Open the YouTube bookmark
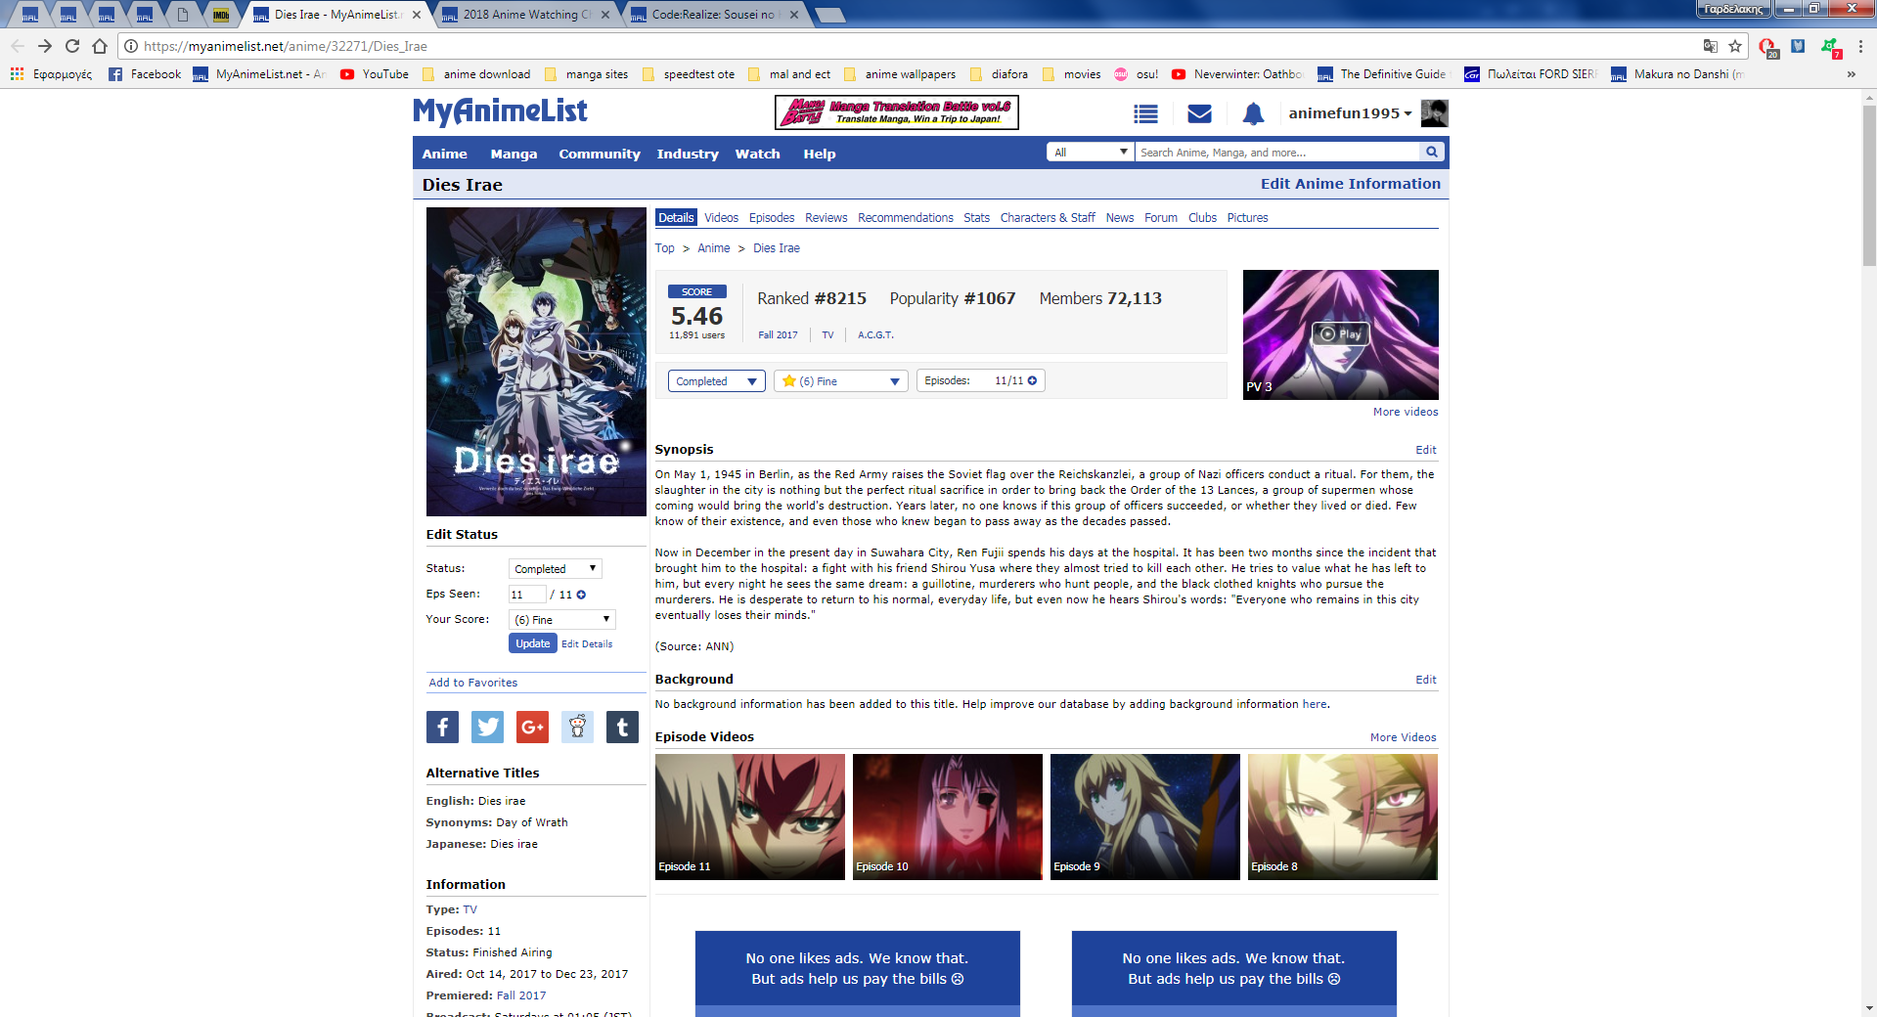Screen dimensions: 1877x1017 [375, 74]
